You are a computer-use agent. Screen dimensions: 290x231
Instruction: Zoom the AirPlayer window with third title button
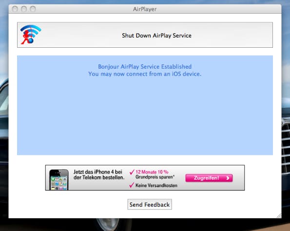point(33,9)
